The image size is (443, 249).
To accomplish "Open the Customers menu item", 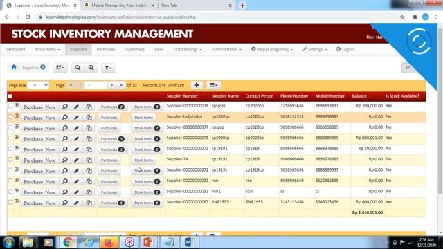I will click(135, 49).
